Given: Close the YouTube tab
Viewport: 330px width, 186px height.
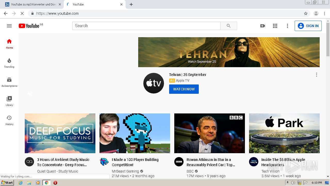Looking at the screenshot, I should (121, 4).
